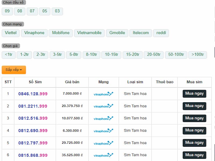215x161 pixels.
Task: Click Mua ngay for 0812.516.999
Action: click(194, 118)
